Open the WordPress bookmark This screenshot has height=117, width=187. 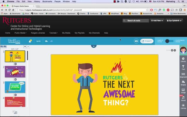(114, 13)
